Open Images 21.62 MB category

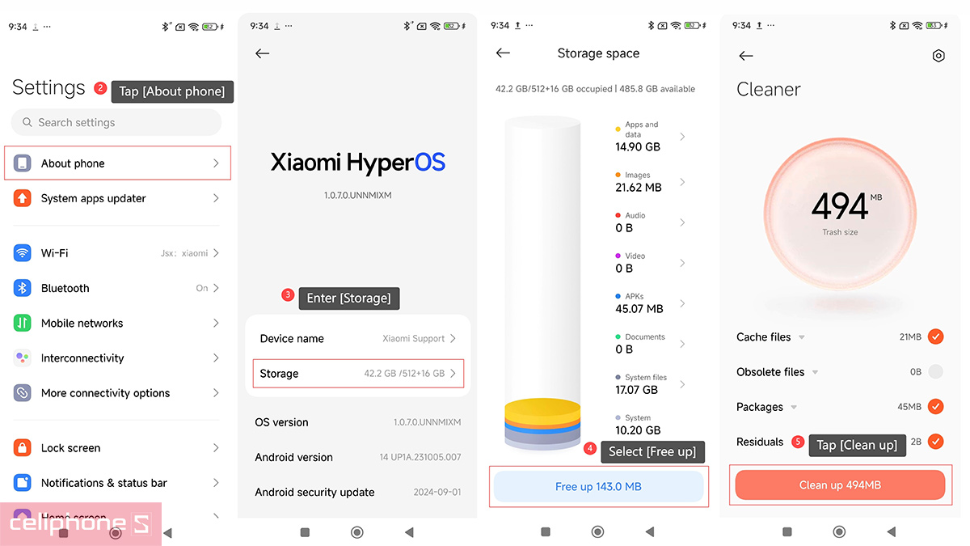pyautogui.click(x=651, y=182)
